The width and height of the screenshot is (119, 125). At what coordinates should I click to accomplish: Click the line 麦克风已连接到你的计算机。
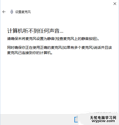(x=30, y=53)
